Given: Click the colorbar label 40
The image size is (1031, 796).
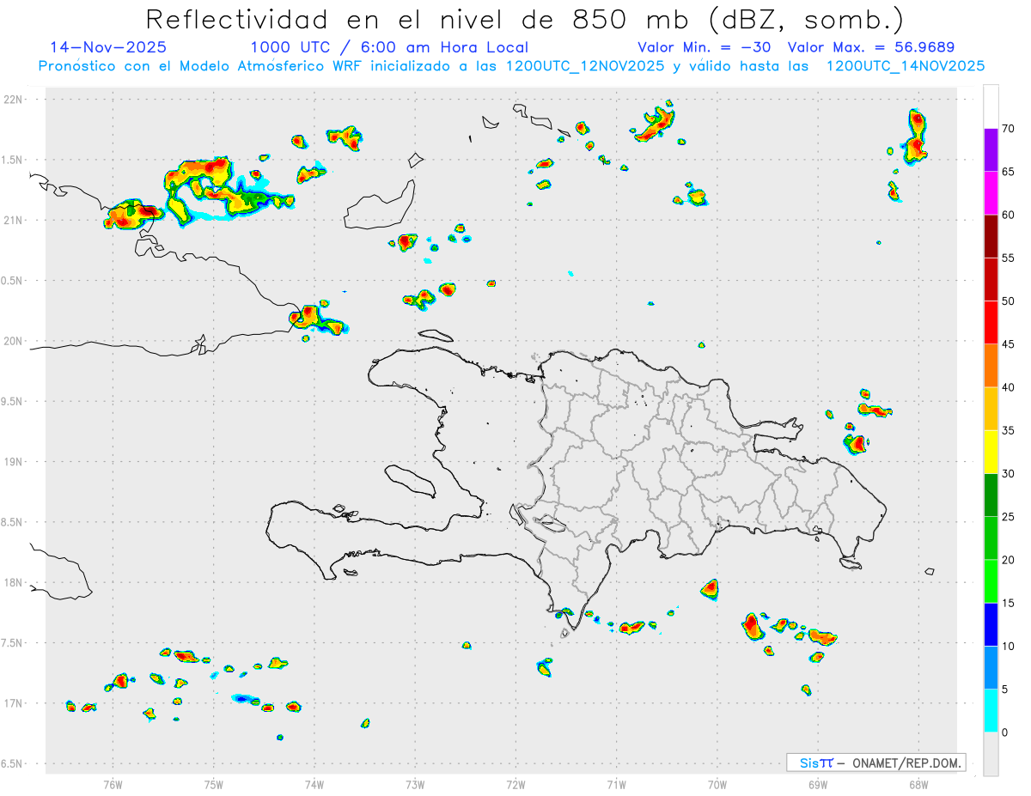Looking at the screenshot, I should (x=1009, y=387).
